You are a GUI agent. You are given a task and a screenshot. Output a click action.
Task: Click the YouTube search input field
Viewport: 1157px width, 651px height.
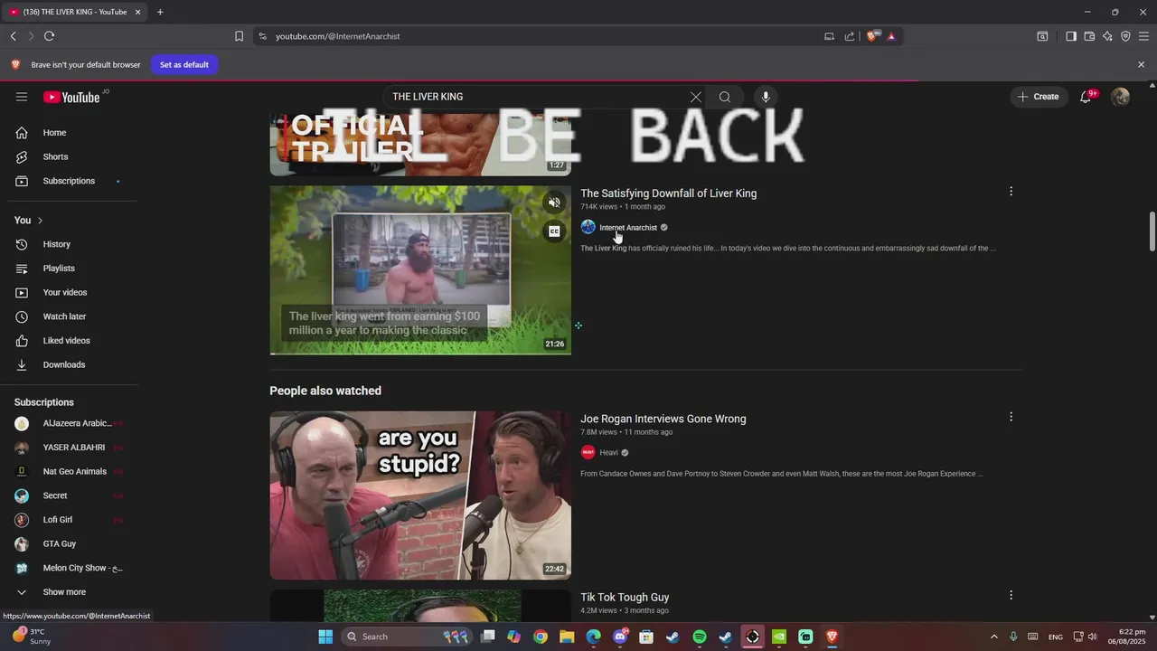(537, 97)
